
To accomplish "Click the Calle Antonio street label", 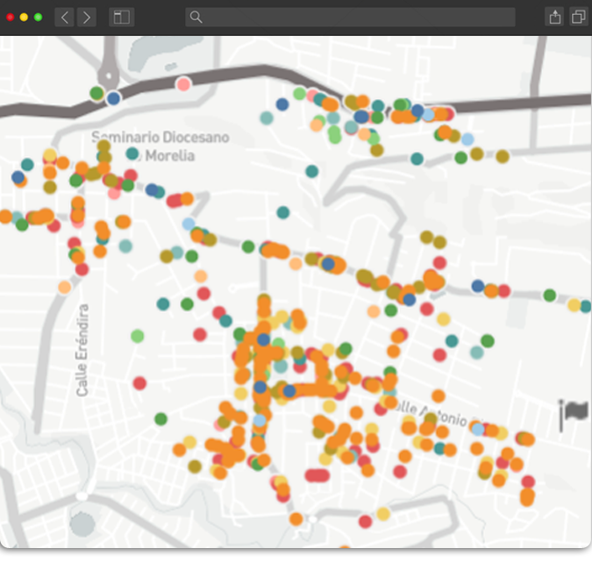I will [x=429, y=413].
